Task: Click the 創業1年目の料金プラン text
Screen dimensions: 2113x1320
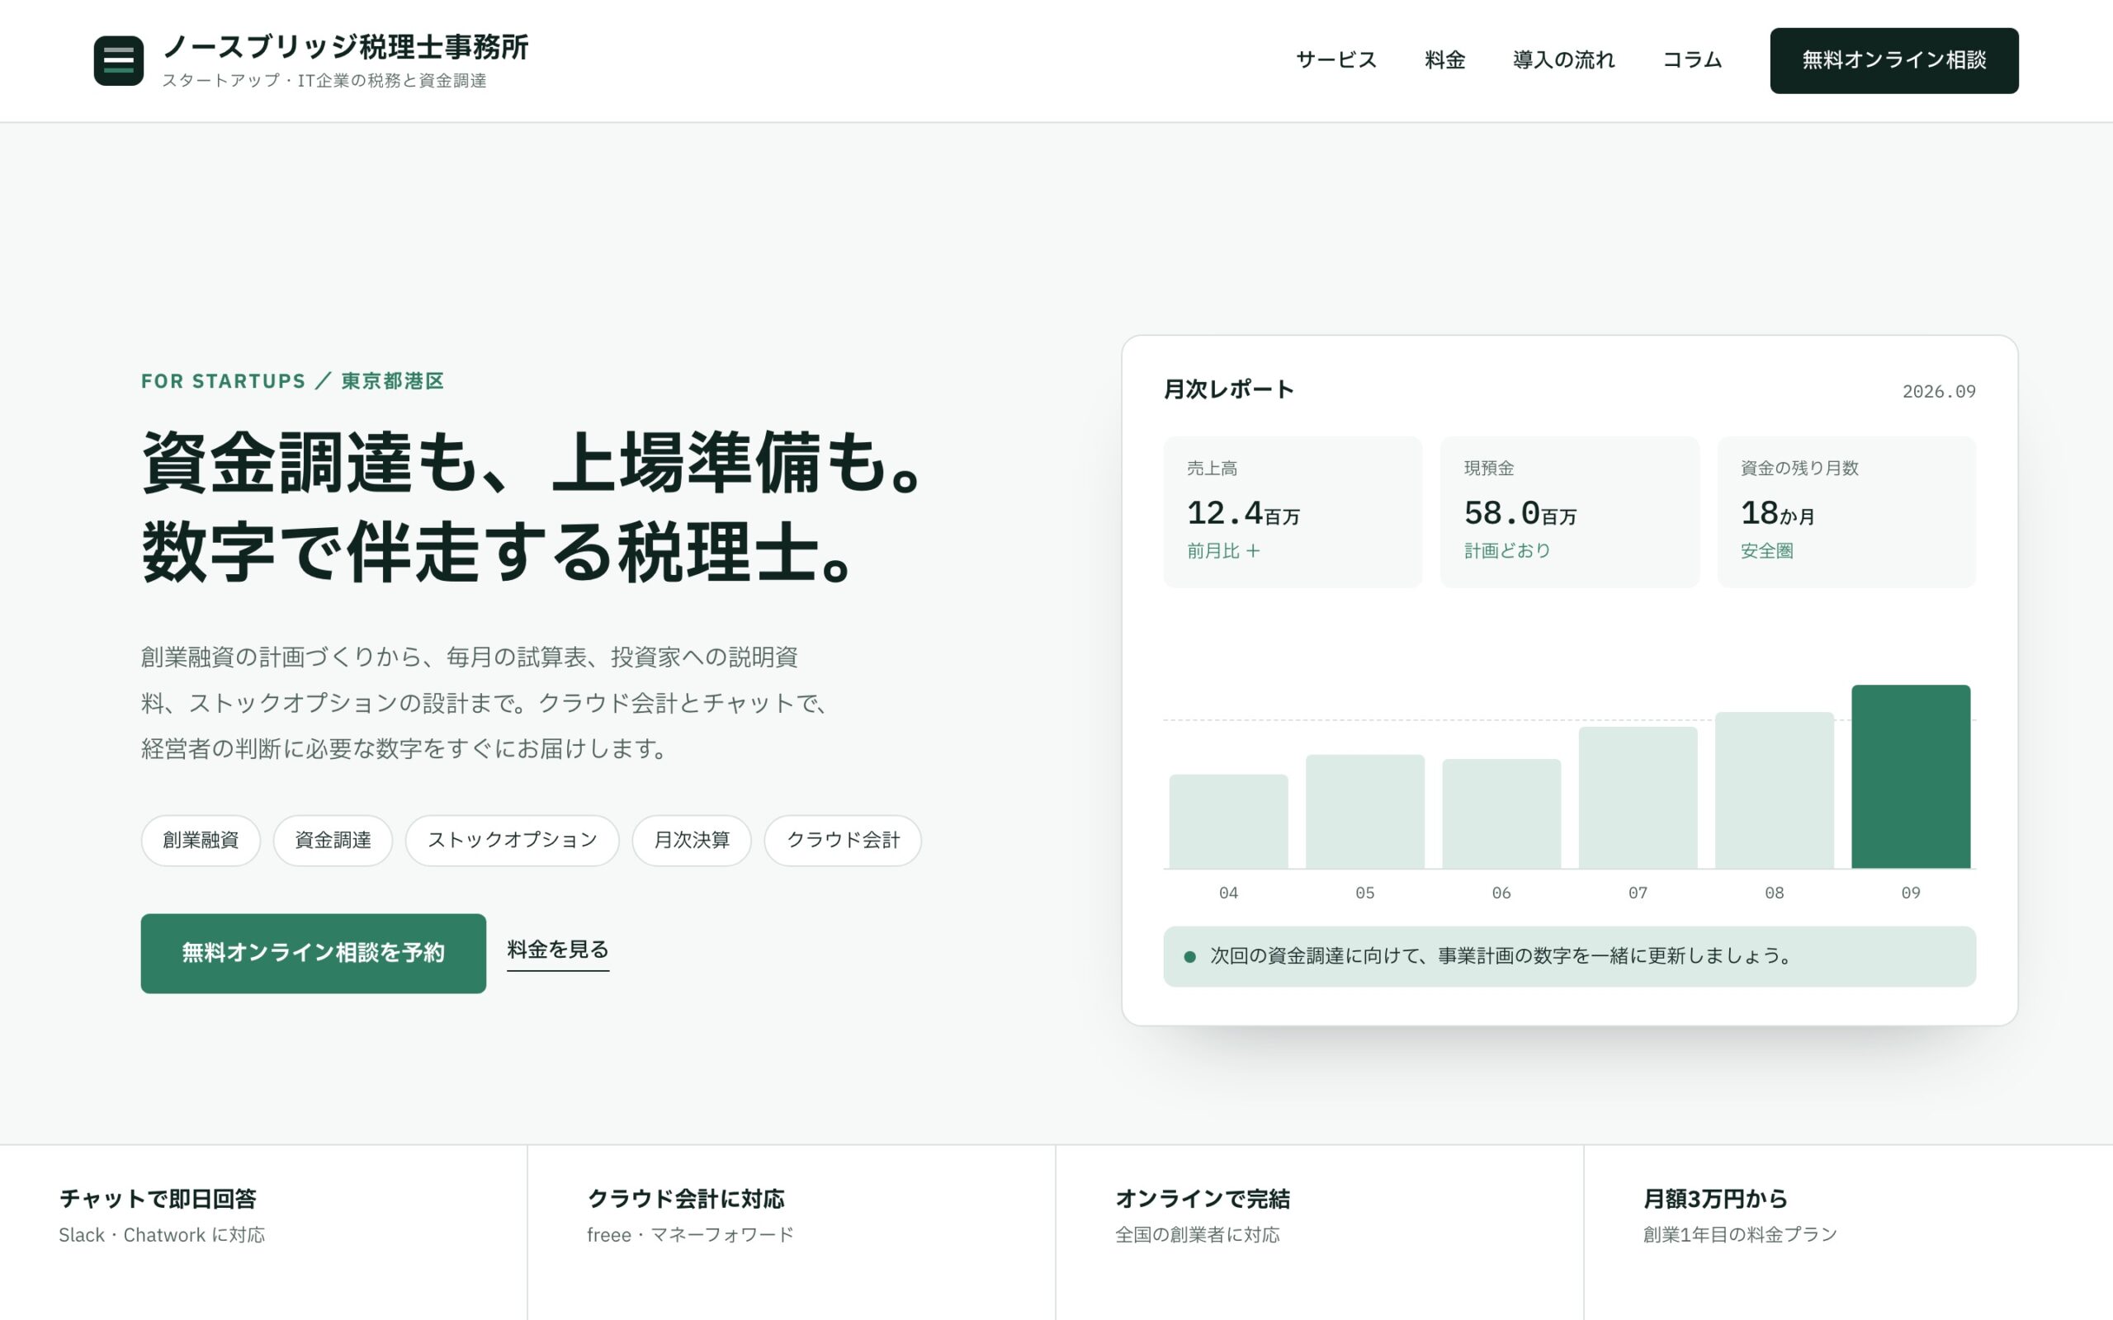Action: point(1740,1234)
